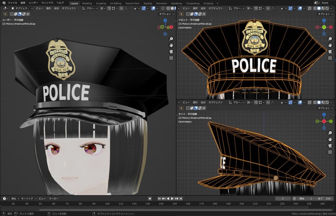Open the キーイング menu in the timeline
Viewport: 336px width, 216px height.
click(x=28, y=199)
